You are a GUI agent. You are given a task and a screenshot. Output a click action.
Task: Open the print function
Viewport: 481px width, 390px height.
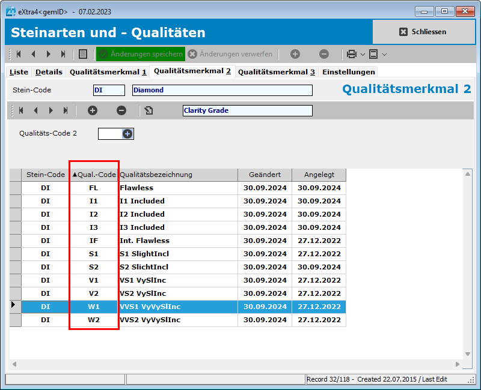point(351,55)
